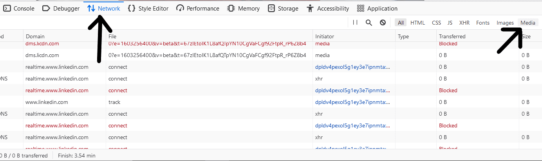Select the www.linkedin.com track request row
The image size is (542, 161).
pyautogui.click(x=271, y=102)
